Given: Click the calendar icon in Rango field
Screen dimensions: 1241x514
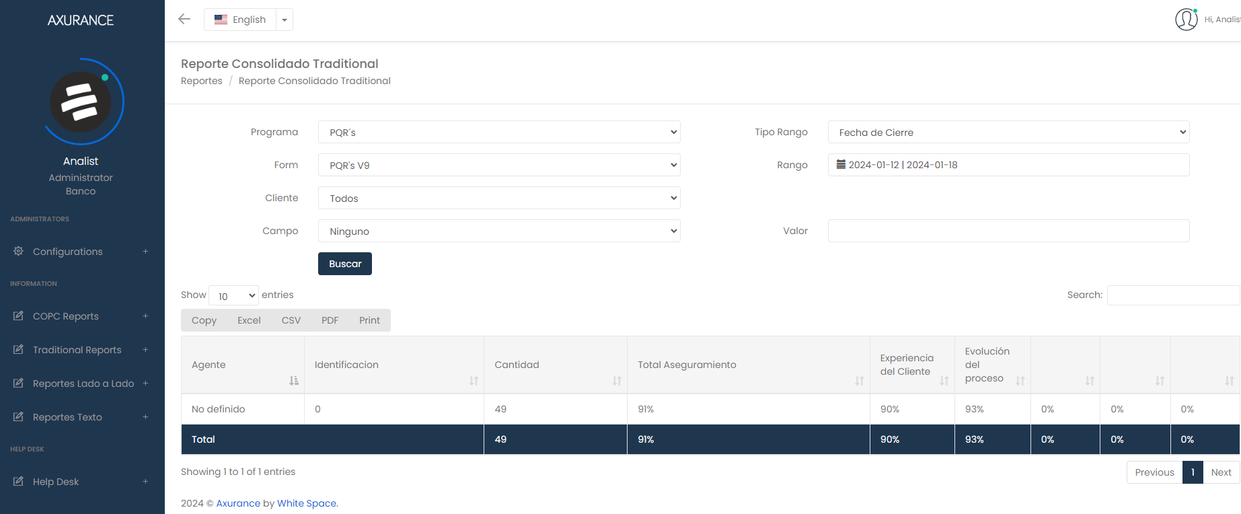Looking at the screenshot, I should click(841, 164).
